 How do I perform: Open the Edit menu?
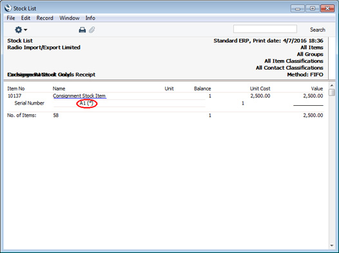coord(26,18)
